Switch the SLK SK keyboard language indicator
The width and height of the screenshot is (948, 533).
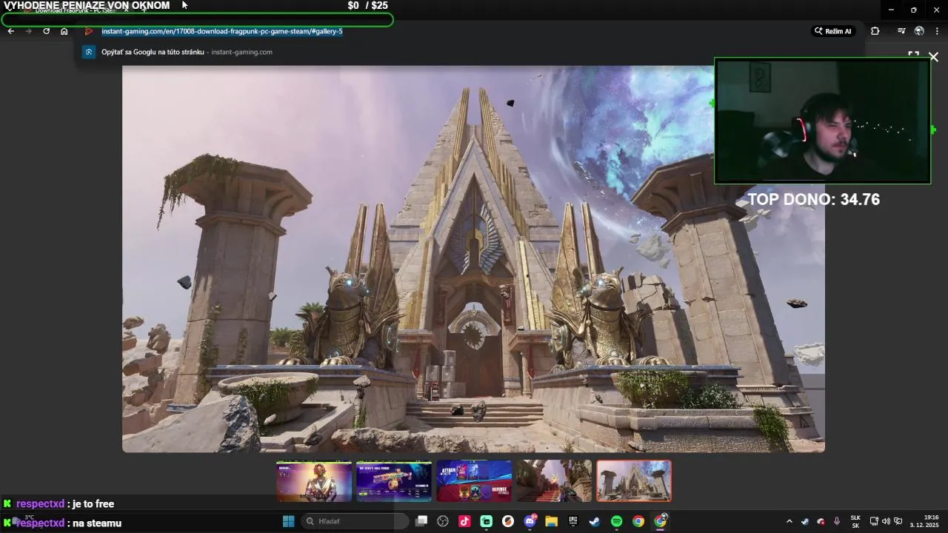[x=855, y=522]
